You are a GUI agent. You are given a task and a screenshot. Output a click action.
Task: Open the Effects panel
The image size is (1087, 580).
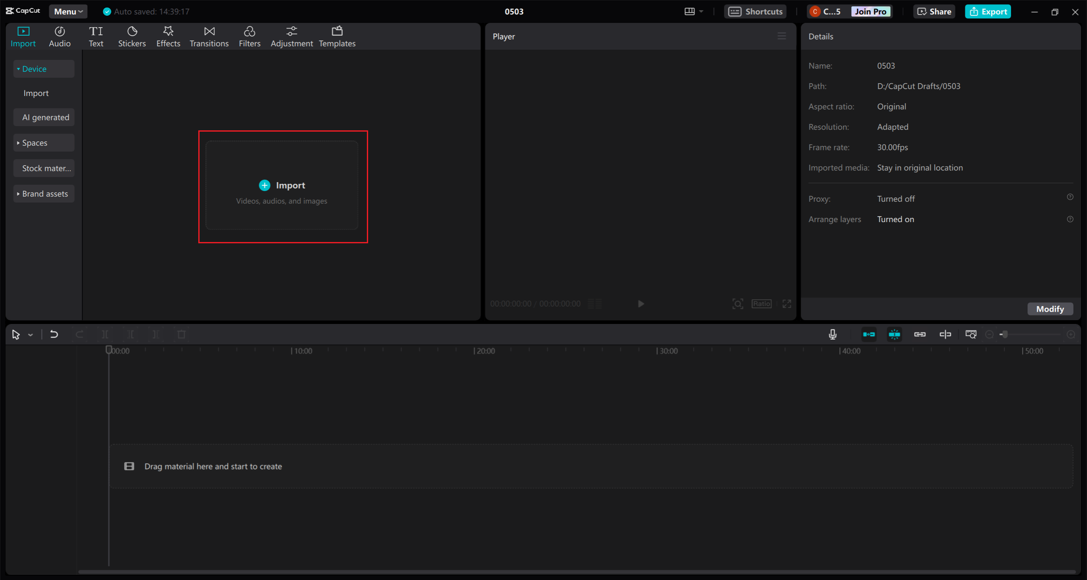coord(168,37)
